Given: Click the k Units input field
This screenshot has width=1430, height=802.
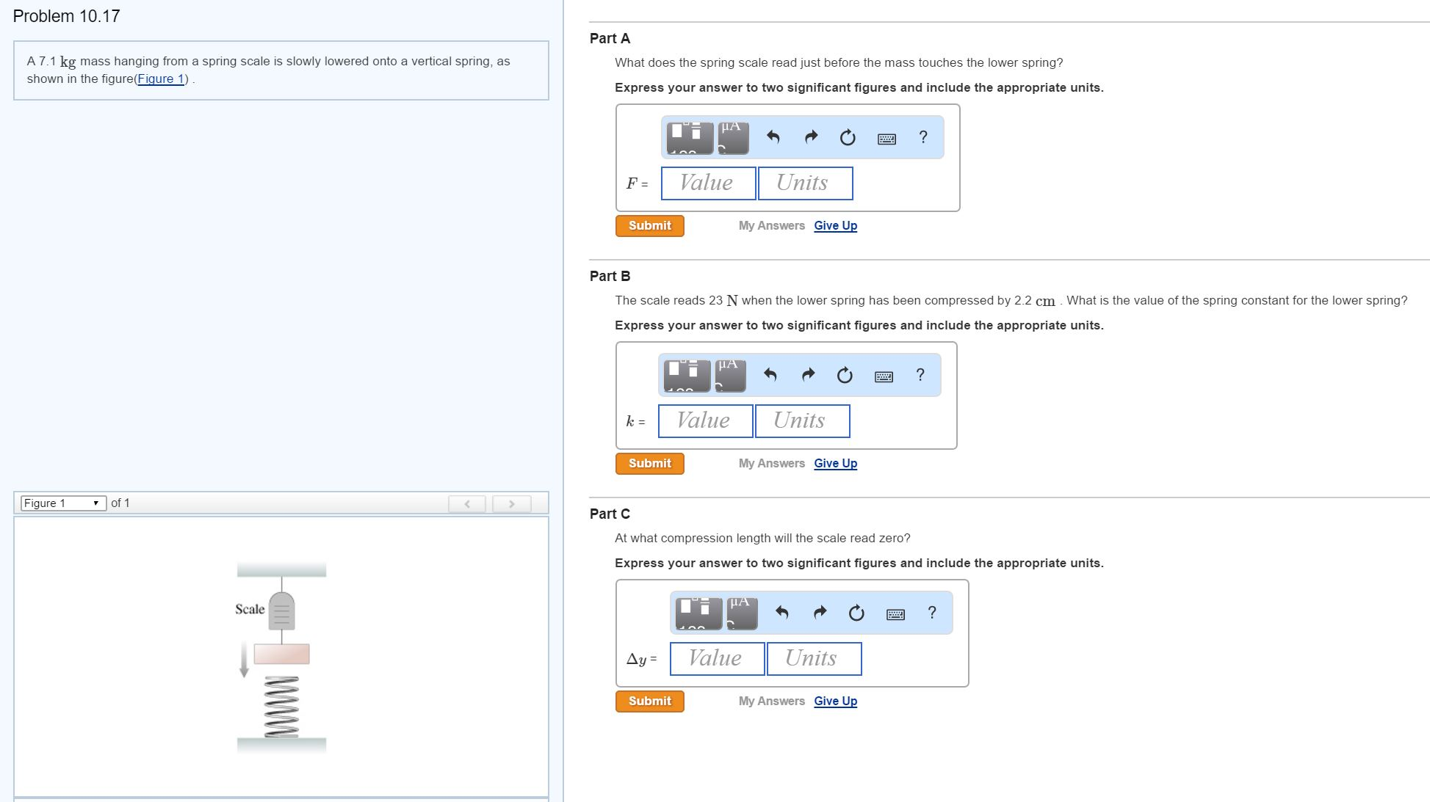Looking at the screenshot, I should point(802,421).
